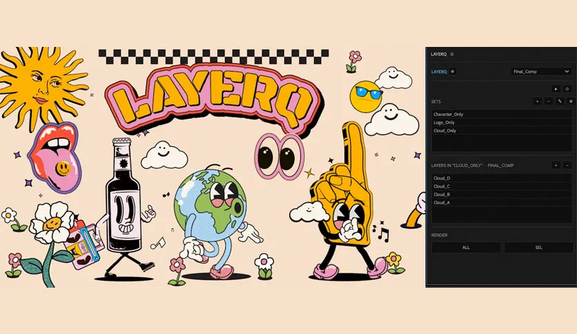Open the Final_Comp composition dropdown
This screenshot has height=334, width=577.
[541, 71]
